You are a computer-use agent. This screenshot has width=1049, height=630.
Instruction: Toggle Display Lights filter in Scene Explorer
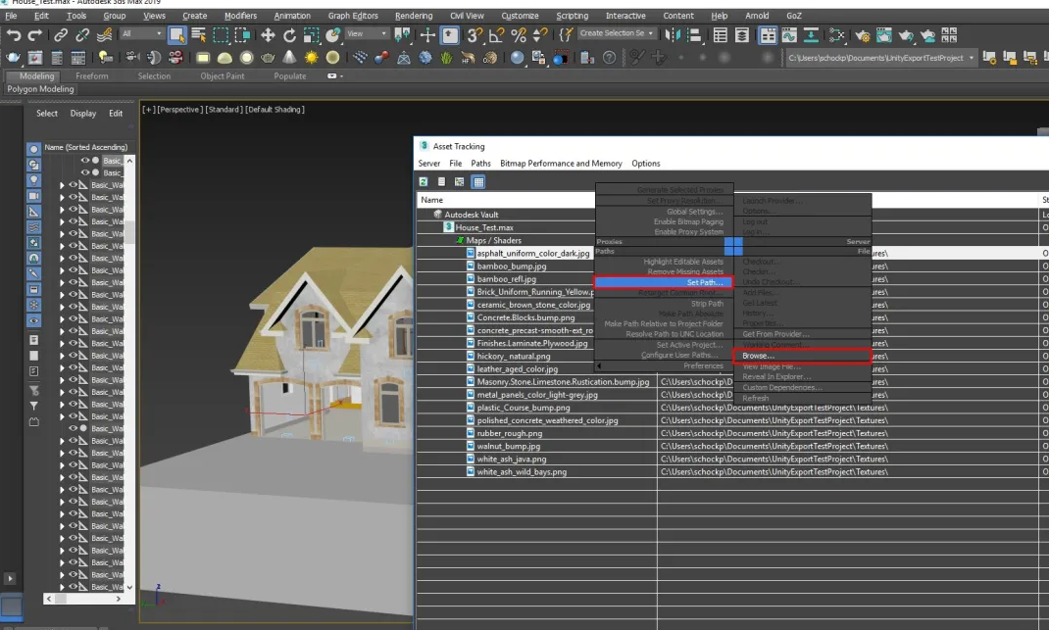coord(33,180)
